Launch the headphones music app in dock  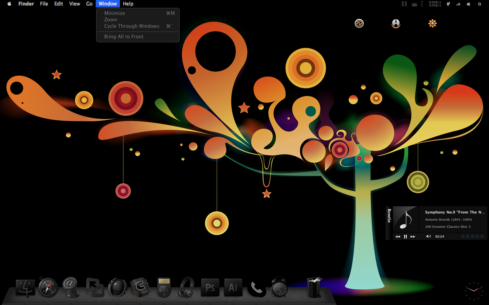tap(186, 287)
